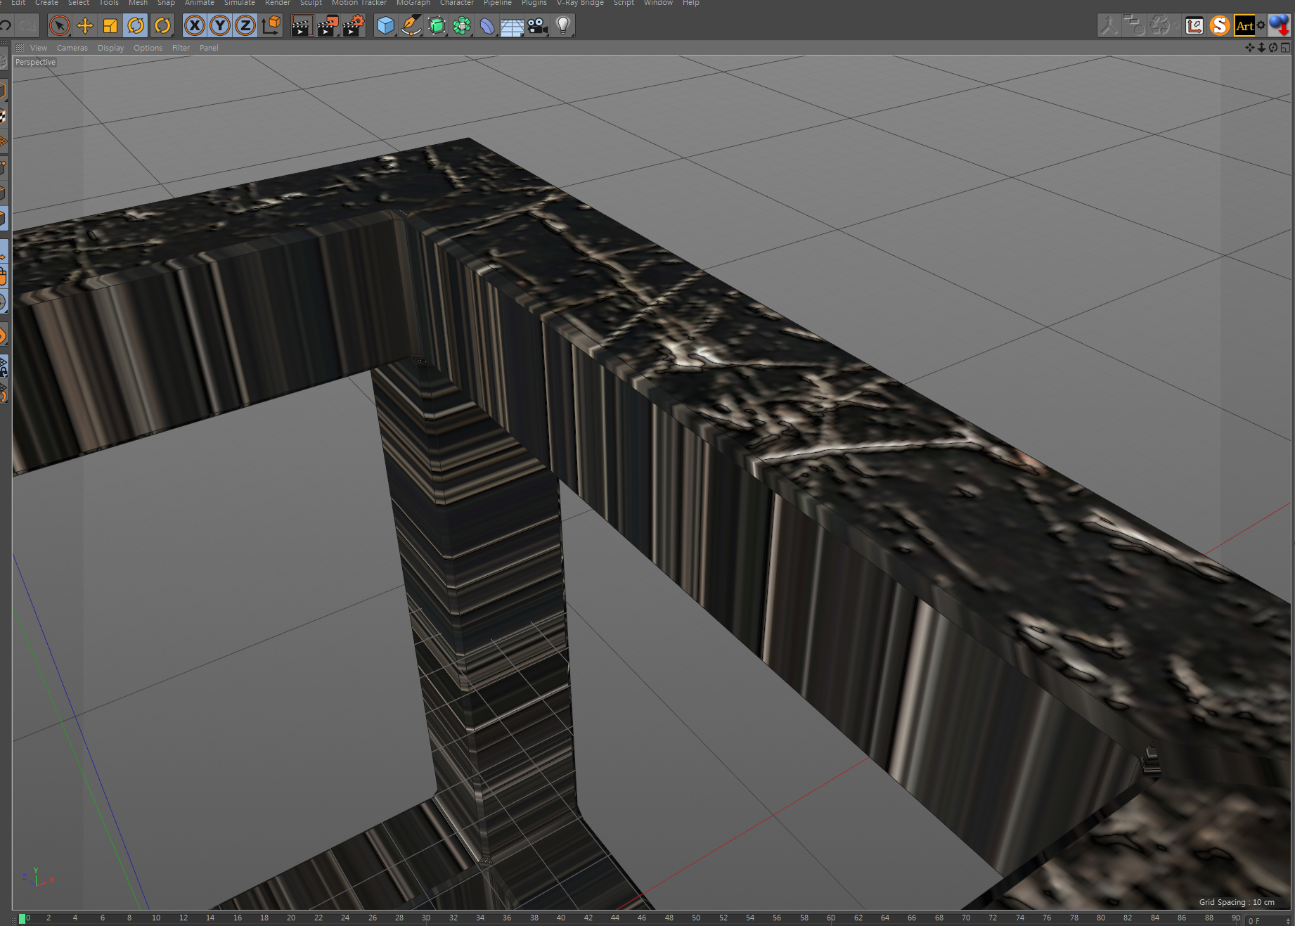Select the spline Pen tool icon
The image size is (1295, 926).
(x=411, y=26)
